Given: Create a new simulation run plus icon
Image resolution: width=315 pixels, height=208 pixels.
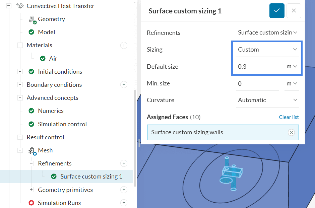Looking at the screenshot, I should click(124, 203).
